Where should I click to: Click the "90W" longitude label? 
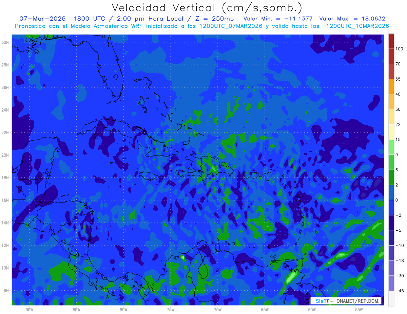(x=29, y=310)
